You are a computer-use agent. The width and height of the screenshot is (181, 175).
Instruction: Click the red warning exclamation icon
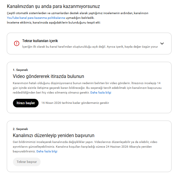[16, 44]
